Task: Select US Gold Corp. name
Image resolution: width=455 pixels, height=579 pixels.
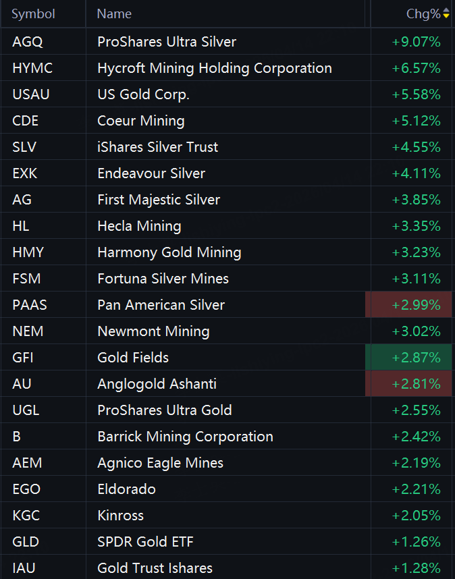Action: point(143,94)
